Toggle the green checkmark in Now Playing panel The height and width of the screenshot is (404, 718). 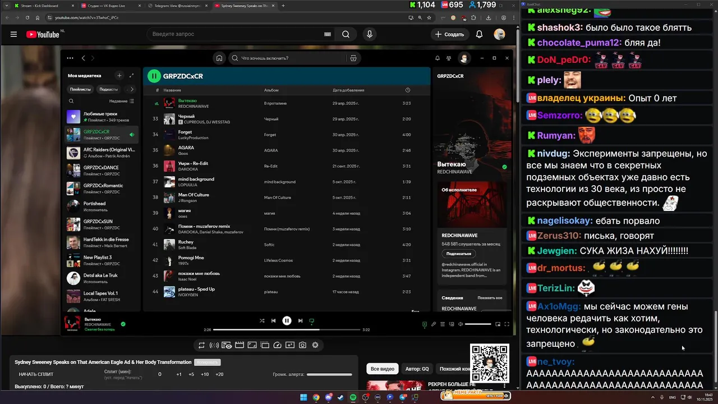coord(504,167)
